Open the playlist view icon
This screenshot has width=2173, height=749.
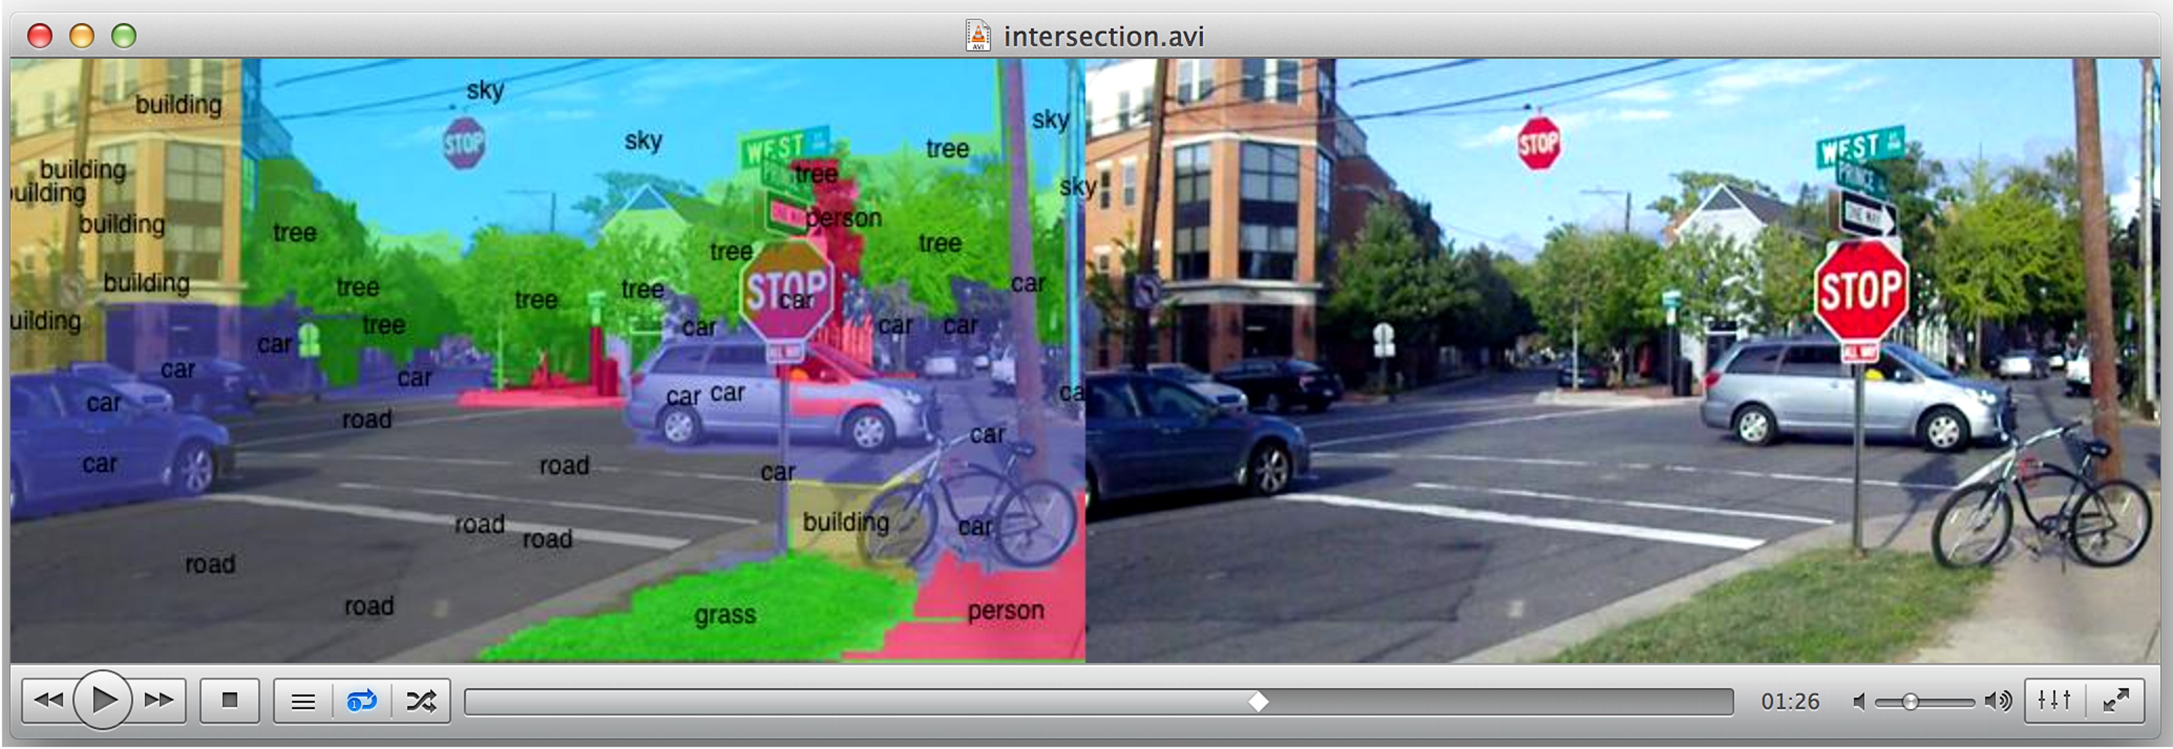pos(303,701)
